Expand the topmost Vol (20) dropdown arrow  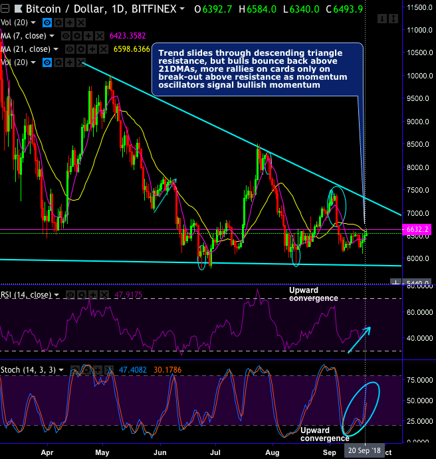33,23
